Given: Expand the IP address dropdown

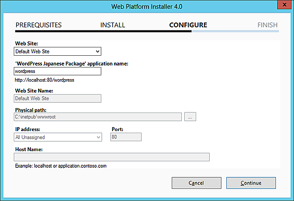Looking at the screenshot, I should 58,137.
